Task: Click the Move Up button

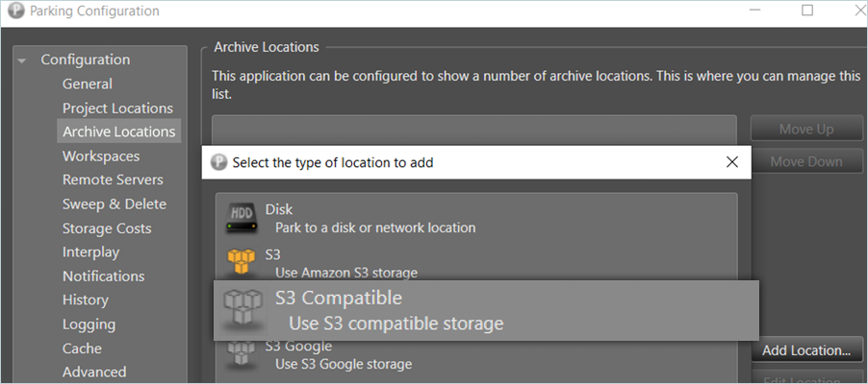Action: pos(805,130)
